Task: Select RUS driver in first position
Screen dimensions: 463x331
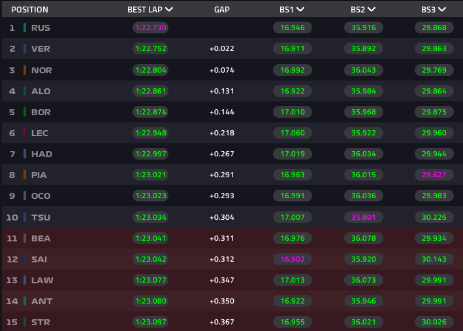Action: (x=40, y=27)
